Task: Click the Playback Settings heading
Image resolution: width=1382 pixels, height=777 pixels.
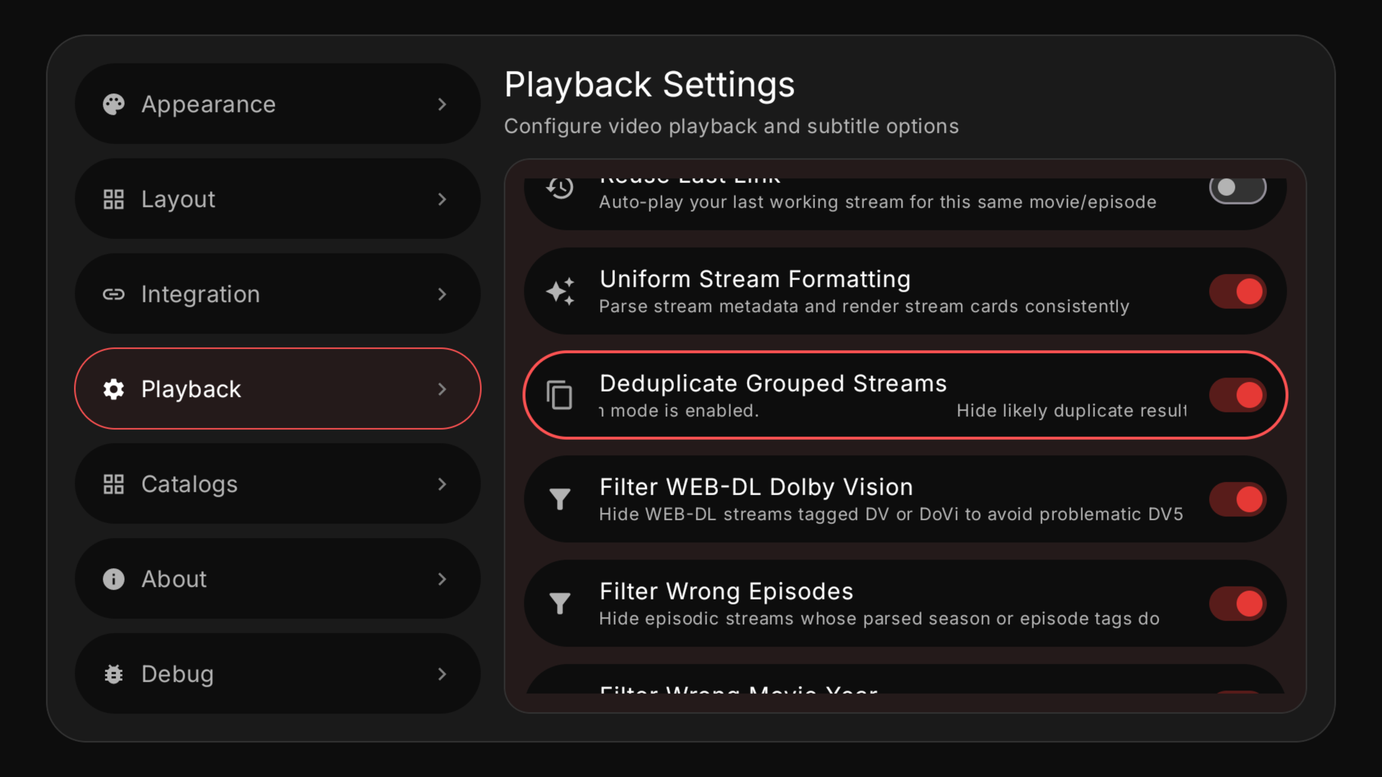Action: pos(649,85)
